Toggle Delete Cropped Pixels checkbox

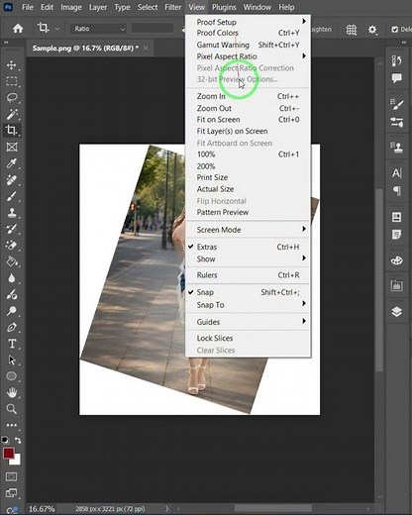pos(394,30)
